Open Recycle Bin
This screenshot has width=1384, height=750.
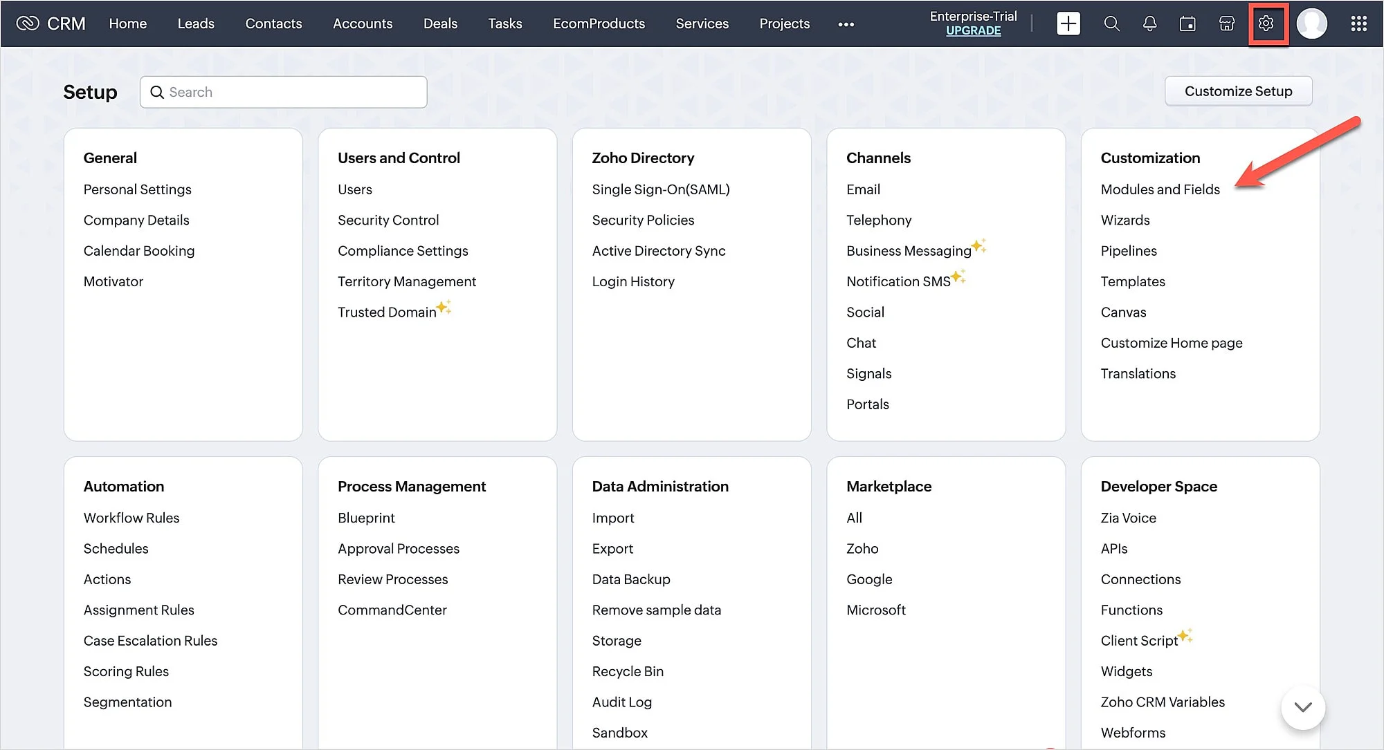pyautogui.click(x=628, y=671)
